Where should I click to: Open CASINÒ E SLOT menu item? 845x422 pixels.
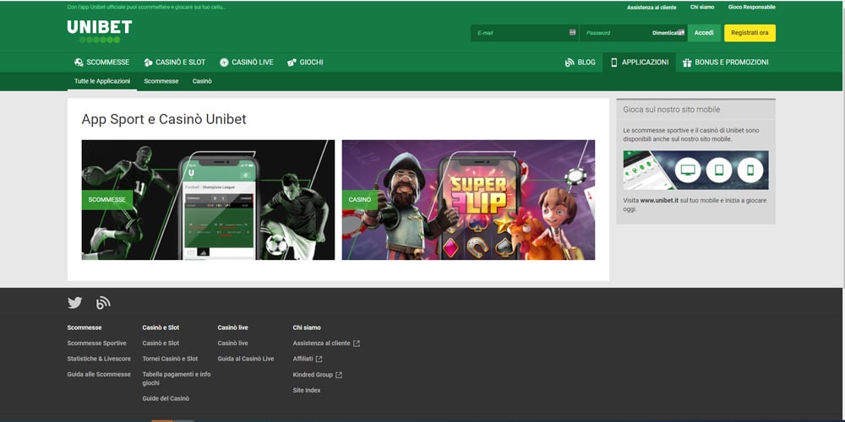point(175,62)
